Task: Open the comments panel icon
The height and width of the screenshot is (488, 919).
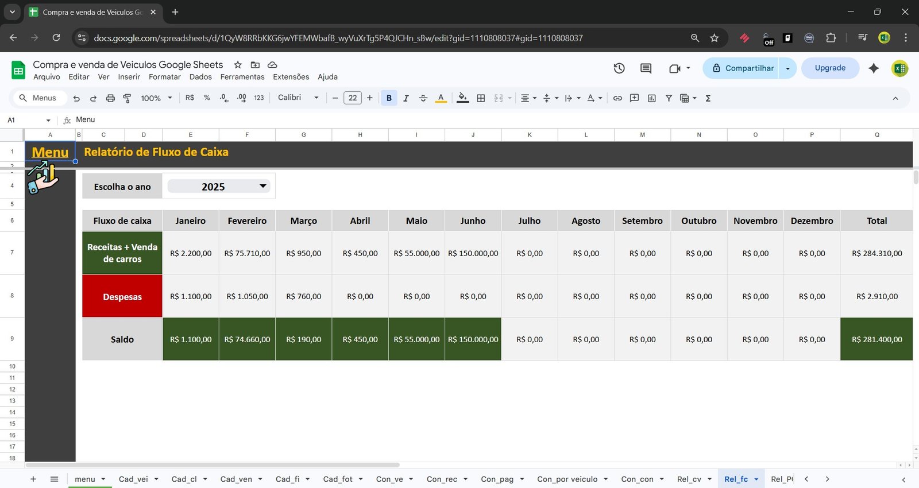Action: (646, 68)
